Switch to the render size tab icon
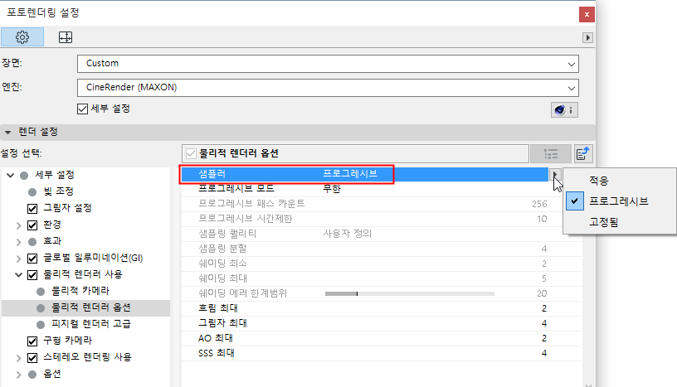677x387 pixels. [x=66, y=37]
